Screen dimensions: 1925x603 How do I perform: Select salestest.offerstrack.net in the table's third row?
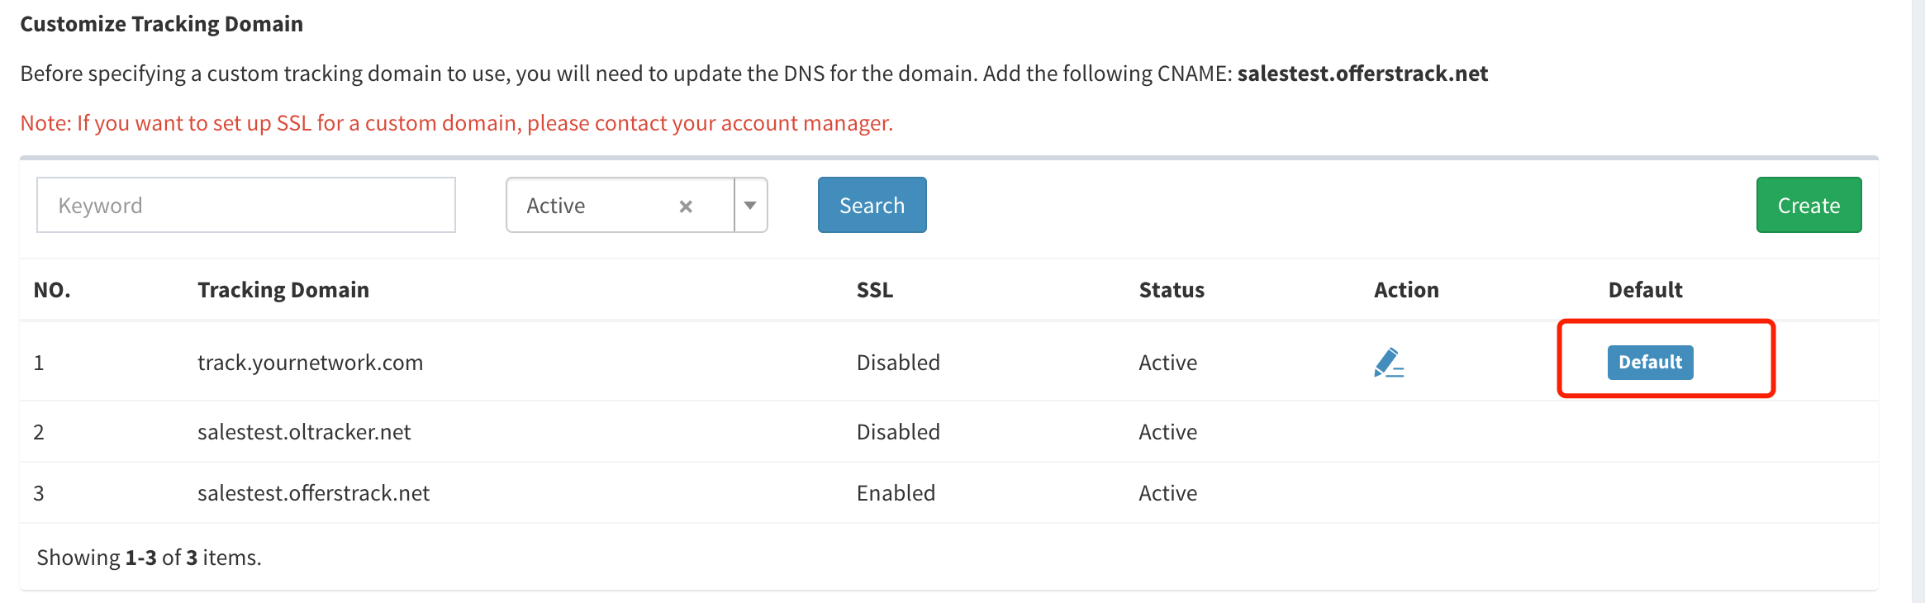point(313,493)
